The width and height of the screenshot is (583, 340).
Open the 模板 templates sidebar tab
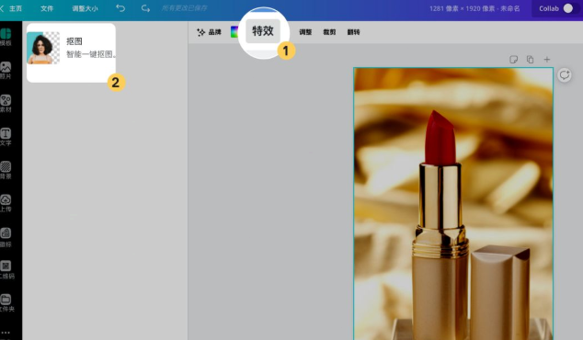pos(6,37)
